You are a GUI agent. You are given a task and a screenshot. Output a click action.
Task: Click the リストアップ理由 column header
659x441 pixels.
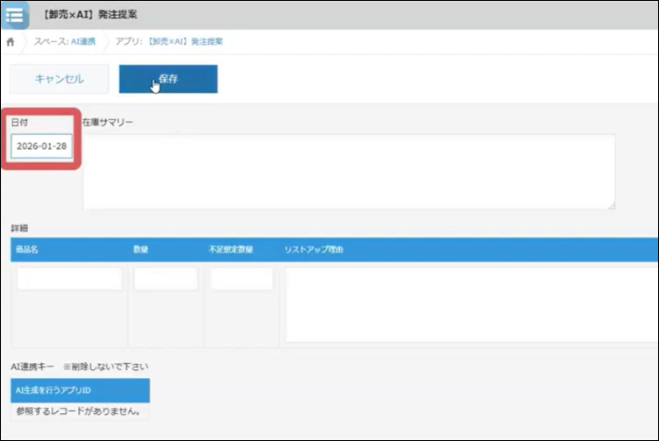[314, 250]
